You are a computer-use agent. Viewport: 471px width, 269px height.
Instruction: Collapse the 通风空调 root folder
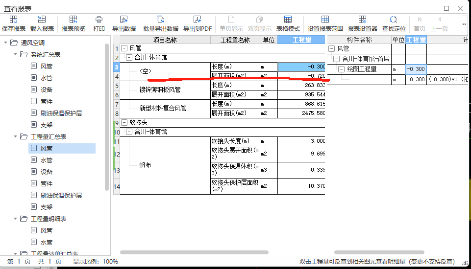coord(6,43)
